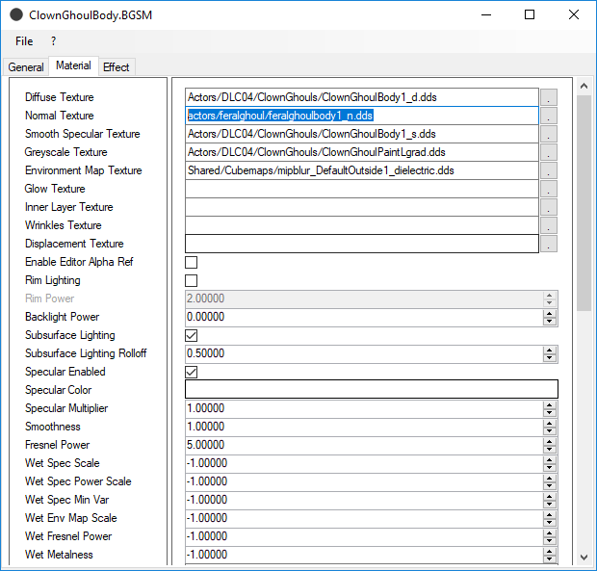Click the empty Inner Layer Texture field
The width and height of the screenshot is (597, 571).
click(362, 207)
